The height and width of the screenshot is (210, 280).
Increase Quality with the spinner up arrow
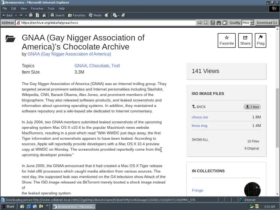[252, 22]
